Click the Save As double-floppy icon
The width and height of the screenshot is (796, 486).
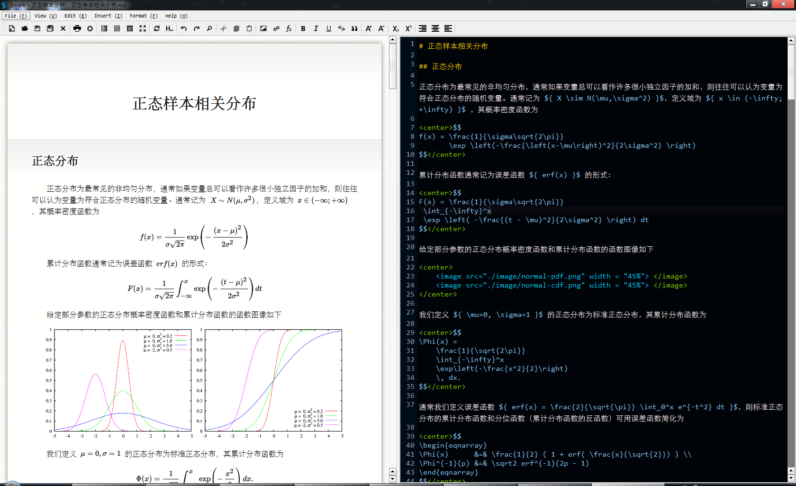[50, 28]
